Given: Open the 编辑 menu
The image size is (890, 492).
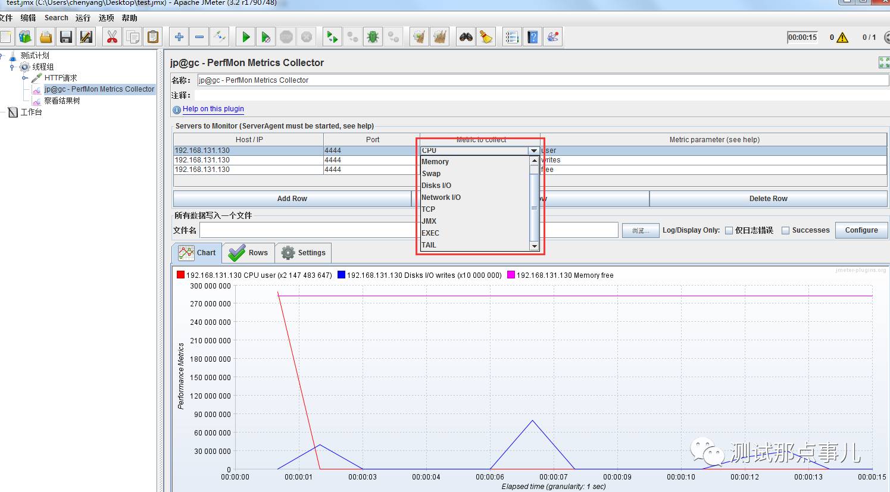Looking at the screenshot, I should click(28, 18).
